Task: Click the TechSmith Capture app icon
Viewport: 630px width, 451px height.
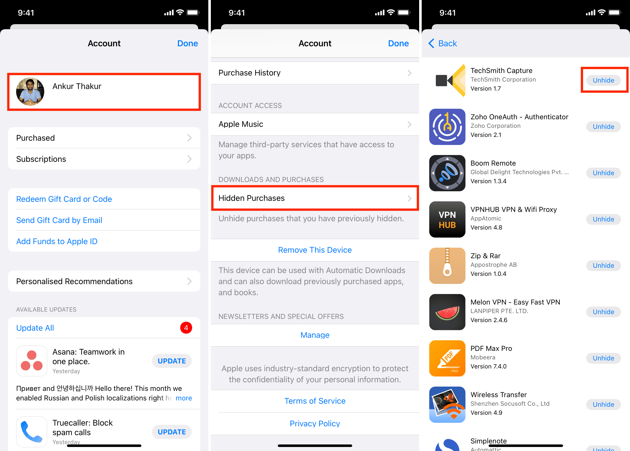Action: pos(447,80)
